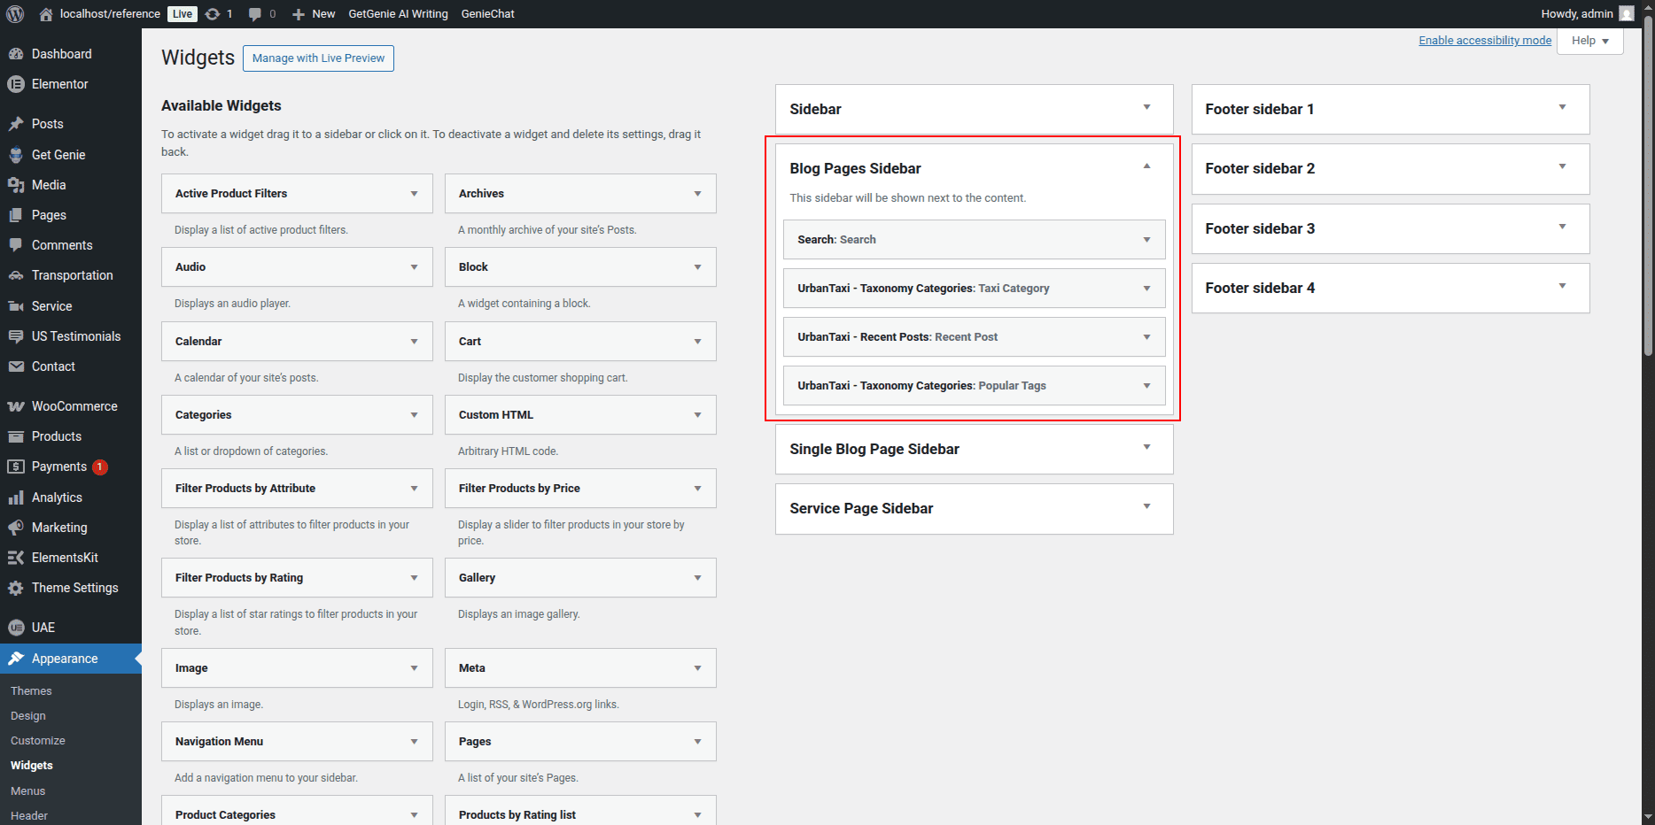Click the site home icon for localhost/reference
Viewport: 1655px width, 825px height.
[x=46, y=14]
